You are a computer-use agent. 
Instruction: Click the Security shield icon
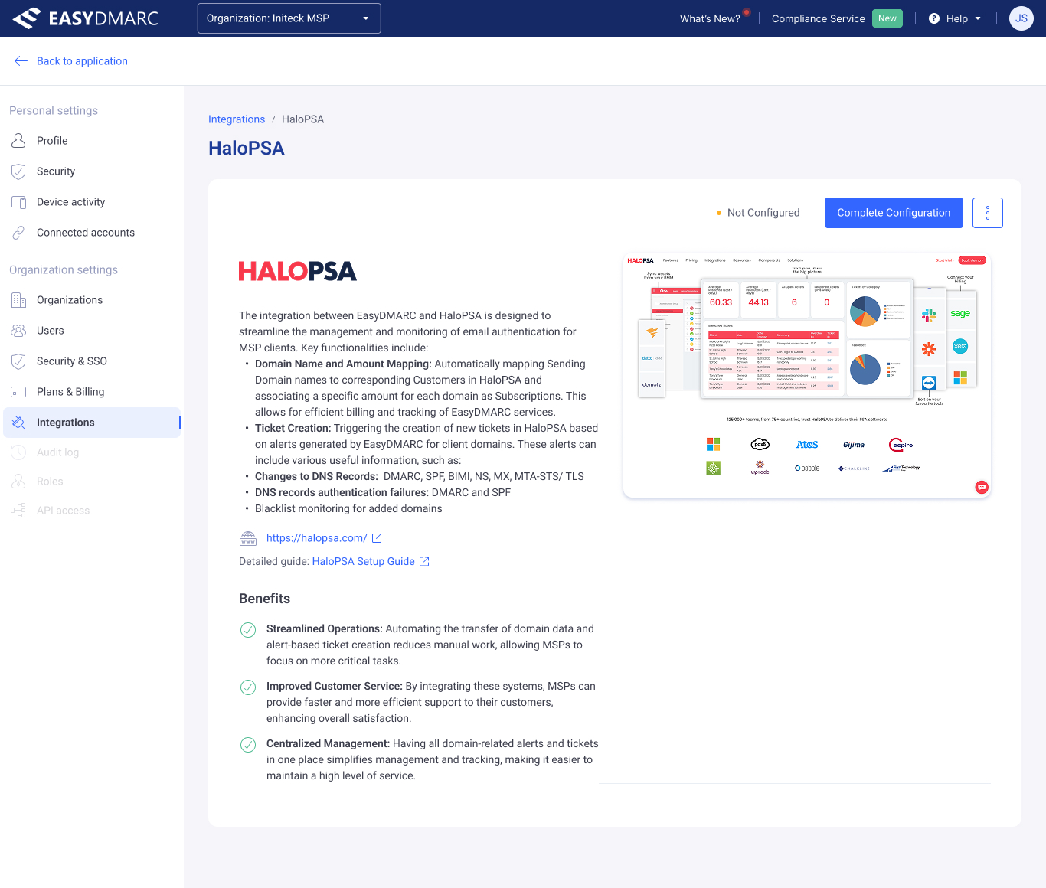click(x=18, y=171)
